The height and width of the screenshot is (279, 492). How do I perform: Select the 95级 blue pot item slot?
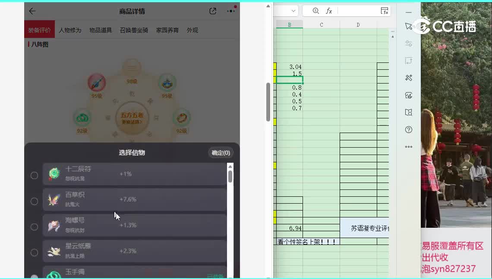pyautogui.click(x=167, y=83)
